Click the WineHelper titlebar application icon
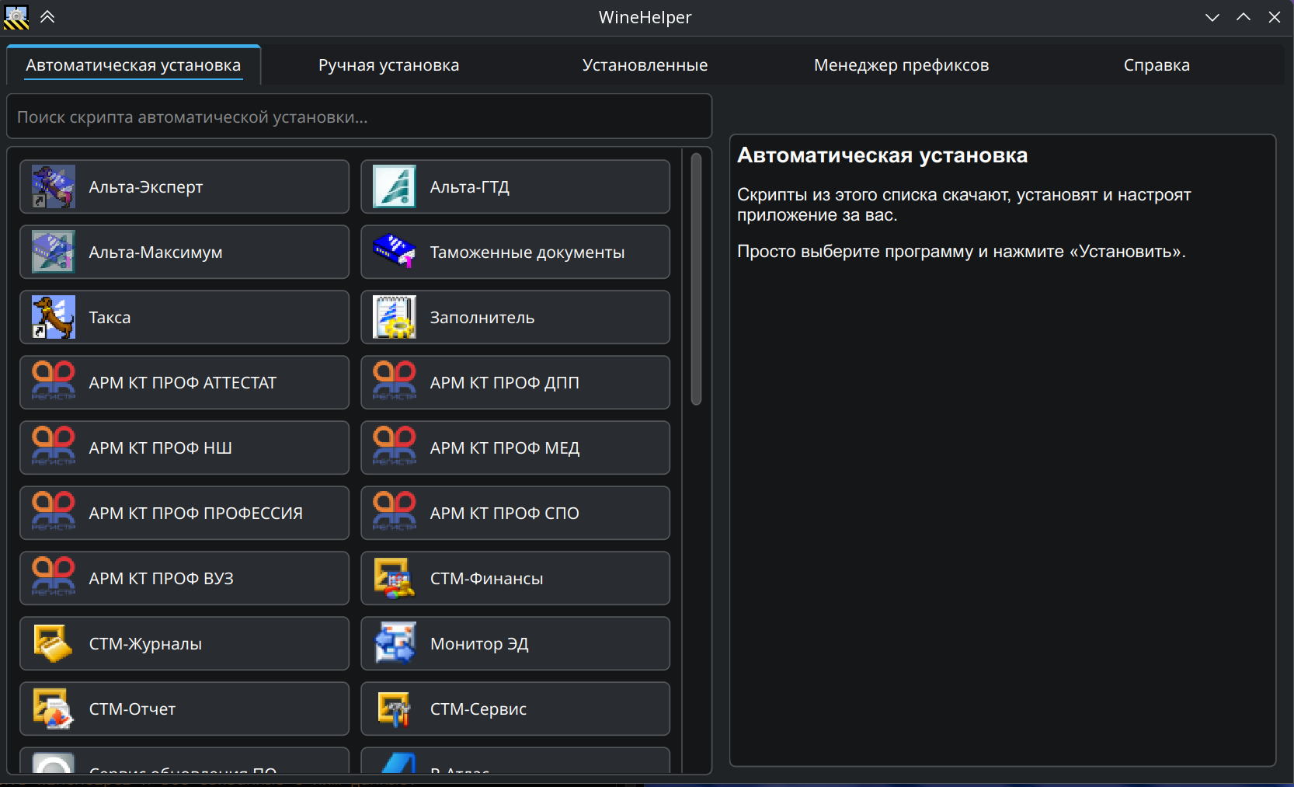This screenshot has height=787, width=1294. (16, 16)
